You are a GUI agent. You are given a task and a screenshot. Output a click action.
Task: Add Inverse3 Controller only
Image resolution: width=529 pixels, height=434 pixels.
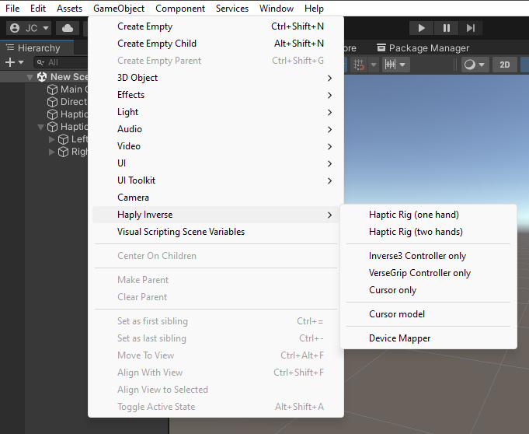coord(429,256)
